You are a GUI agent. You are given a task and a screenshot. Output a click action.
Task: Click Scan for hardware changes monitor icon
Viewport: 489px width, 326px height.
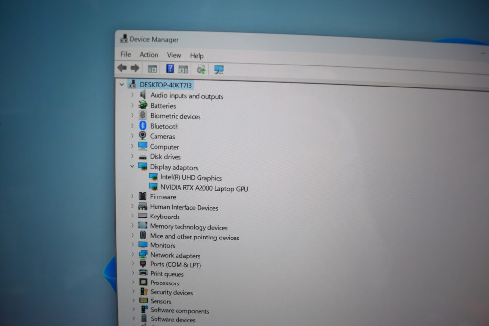[x=219, y=69]
